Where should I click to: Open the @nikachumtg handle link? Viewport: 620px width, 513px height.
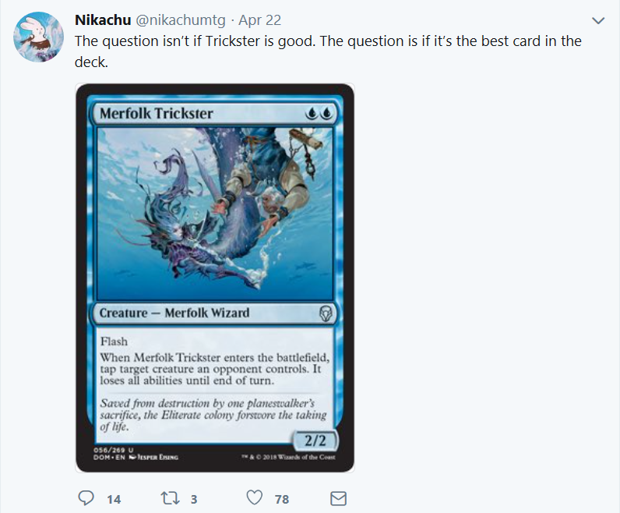[181, 19]
